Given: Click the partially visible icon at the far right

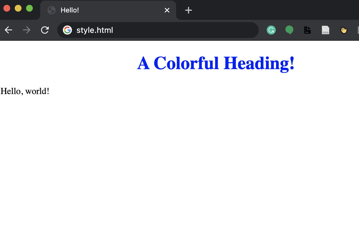Looking at the screenshot, I should click(358, 30).
